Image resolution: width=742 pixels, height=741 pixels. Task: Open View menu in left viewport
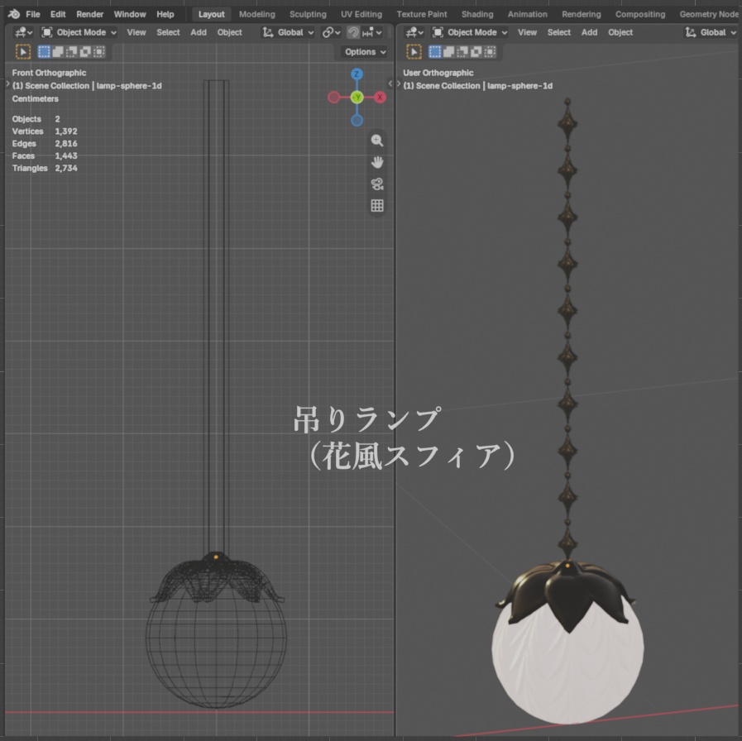tap(136, 32)
